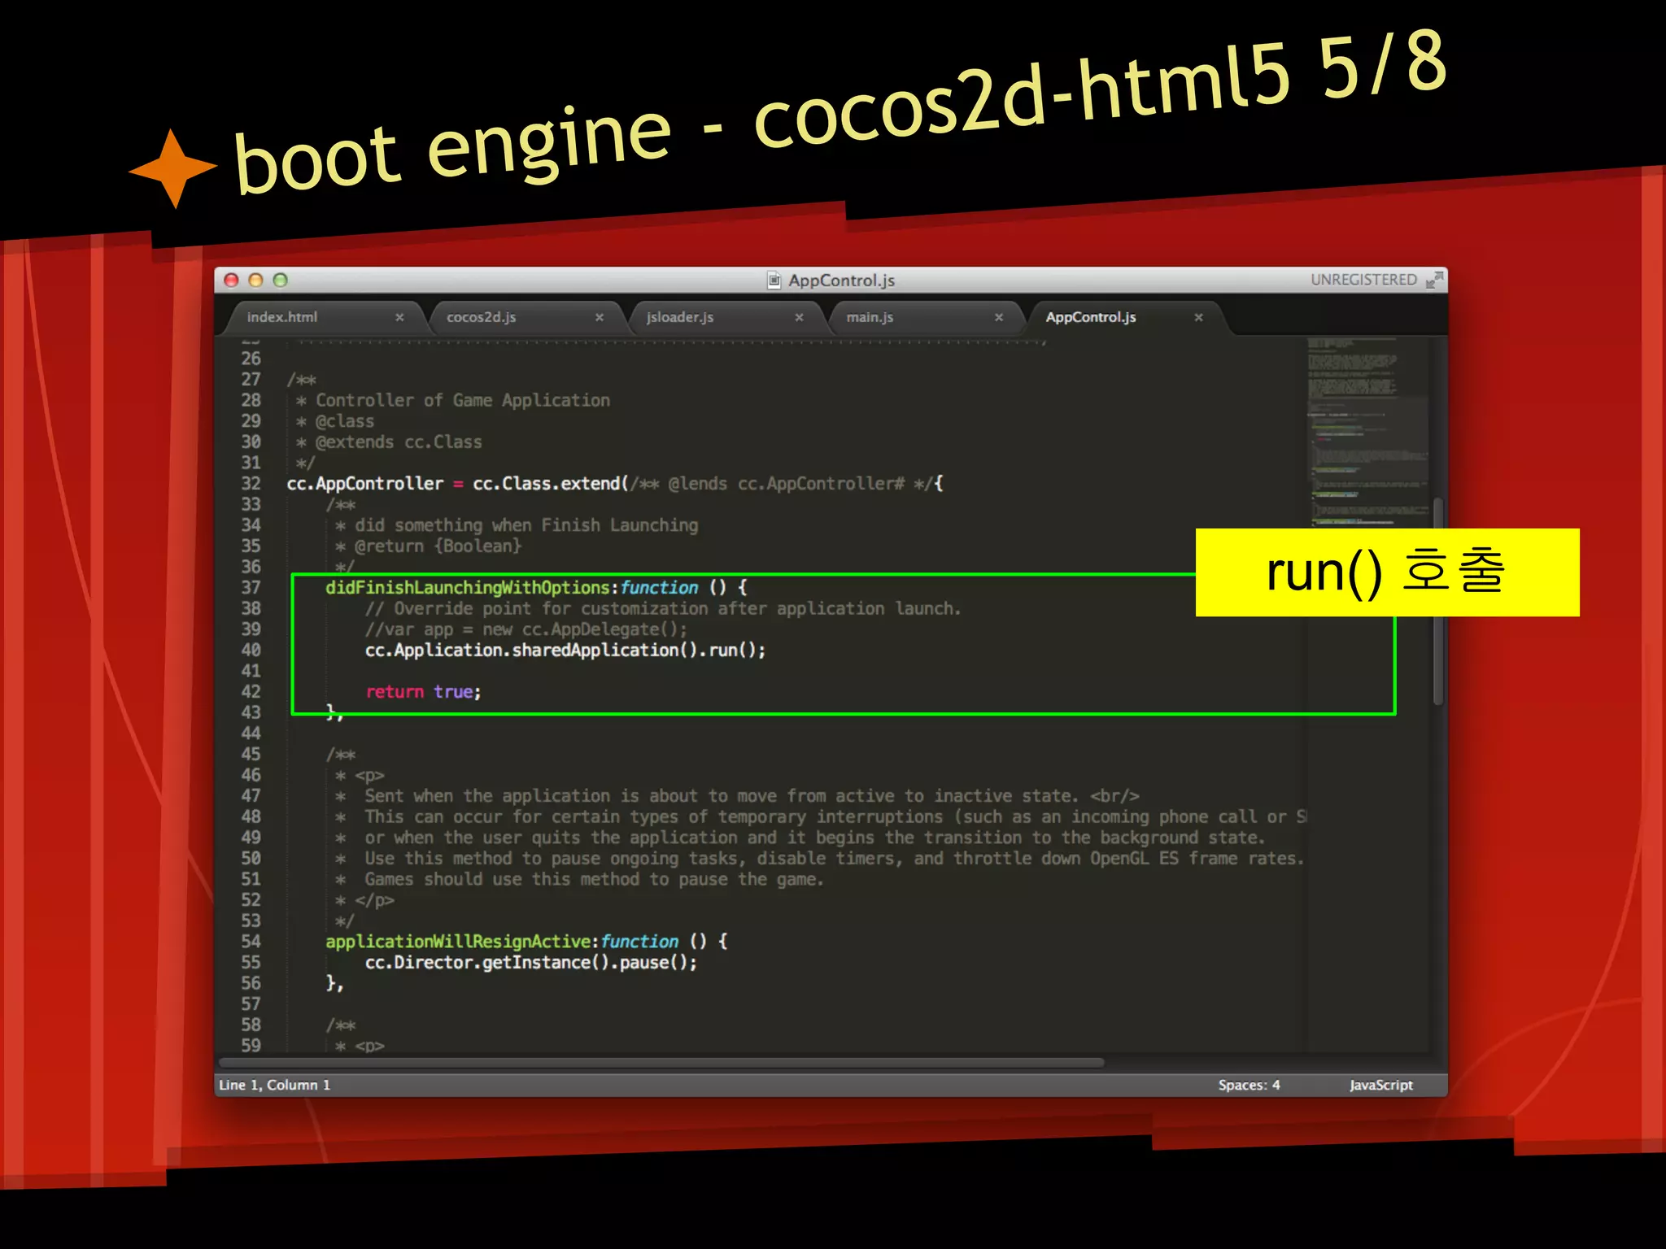The height and width of the screenshot is (1249, 1666).
Task: Click the '@return {Boolean}' comment
Action: [x=438, y=546]
